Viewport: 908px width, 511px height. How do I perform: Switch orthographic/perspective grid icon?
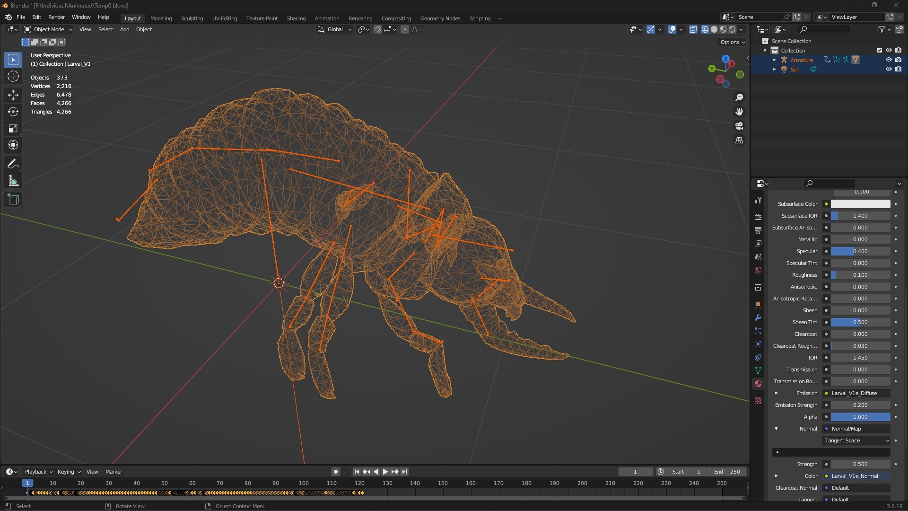tap(739, 141)
